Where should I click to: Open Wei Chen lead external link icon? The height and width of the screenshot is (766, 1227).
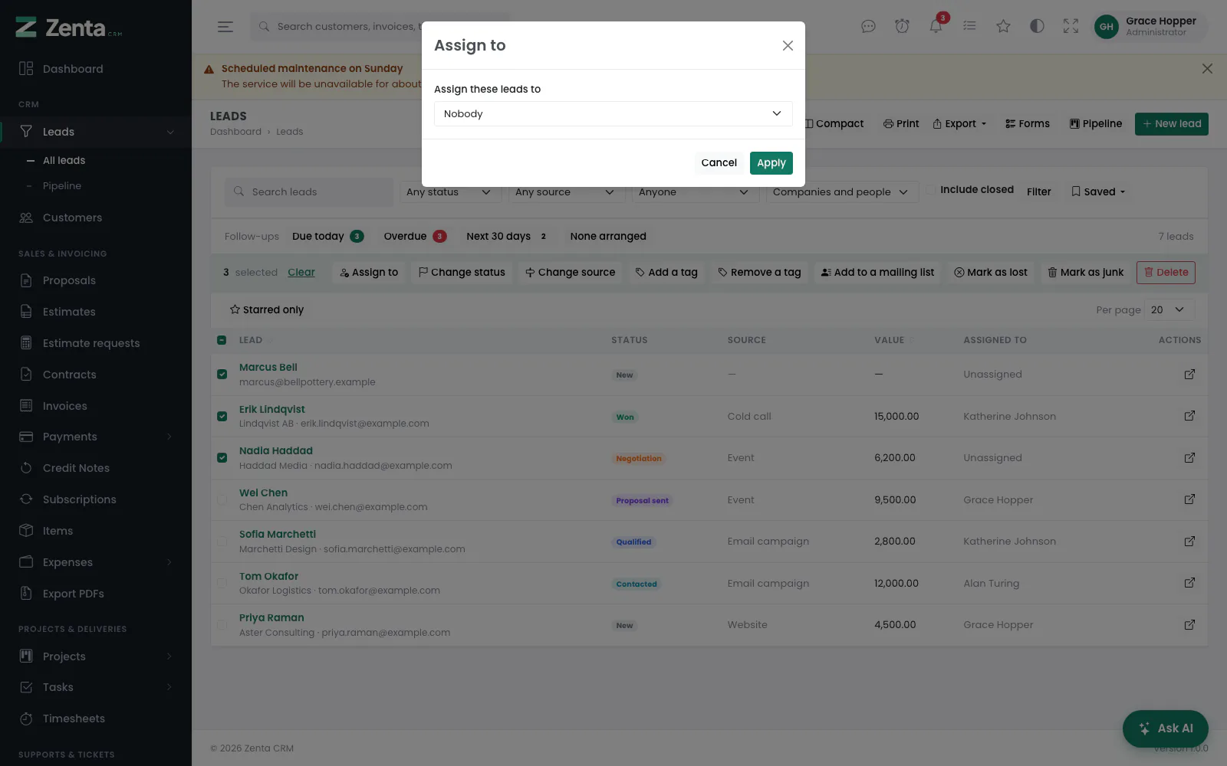click(1189, 499)
